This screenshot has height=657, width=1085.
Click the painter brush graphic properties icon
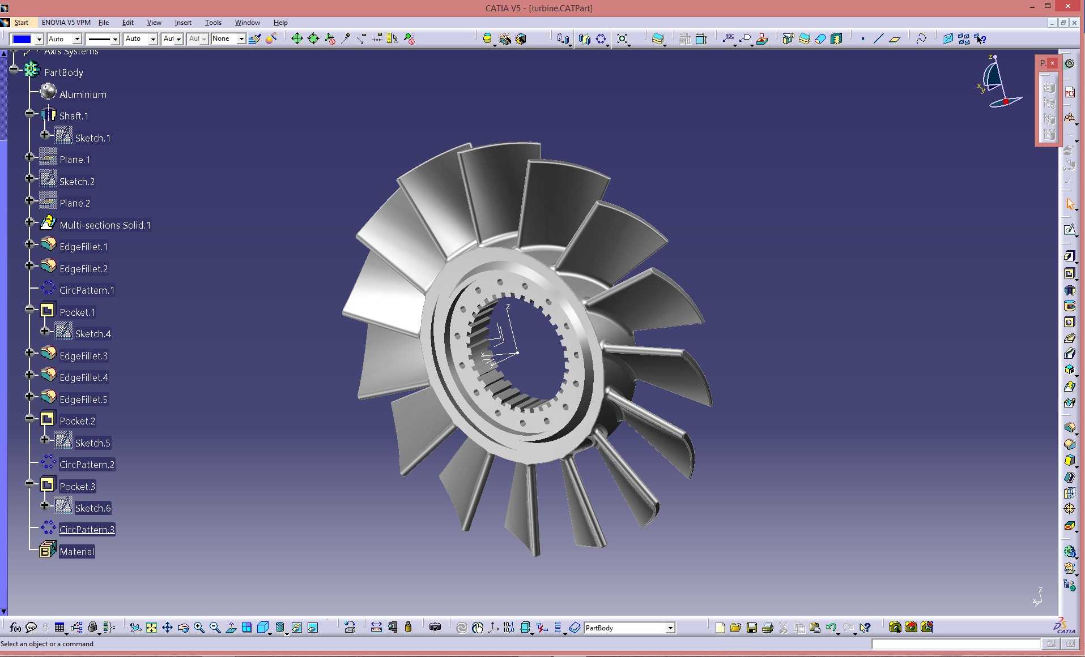coord(254,38)
